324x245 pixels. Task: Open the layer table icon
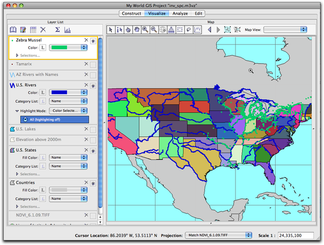[x=33, y=30]
